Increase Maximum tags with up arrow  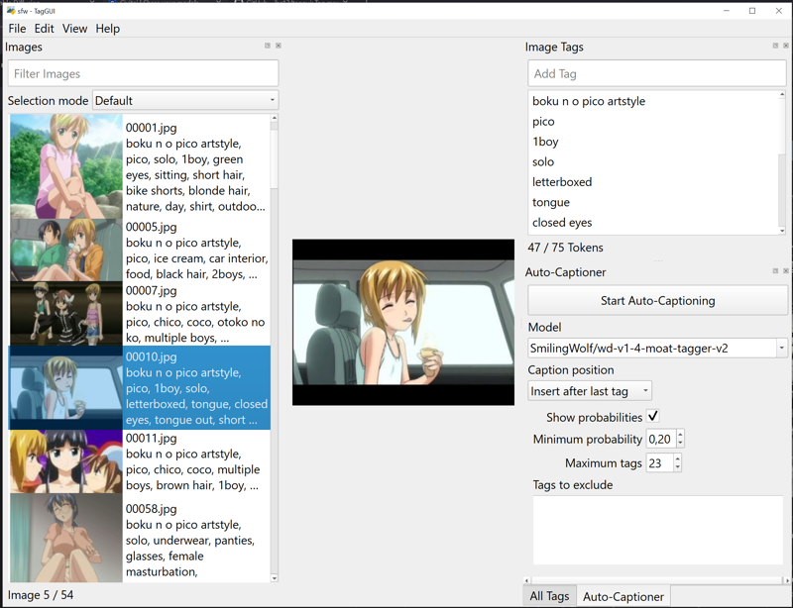(678, 458)
